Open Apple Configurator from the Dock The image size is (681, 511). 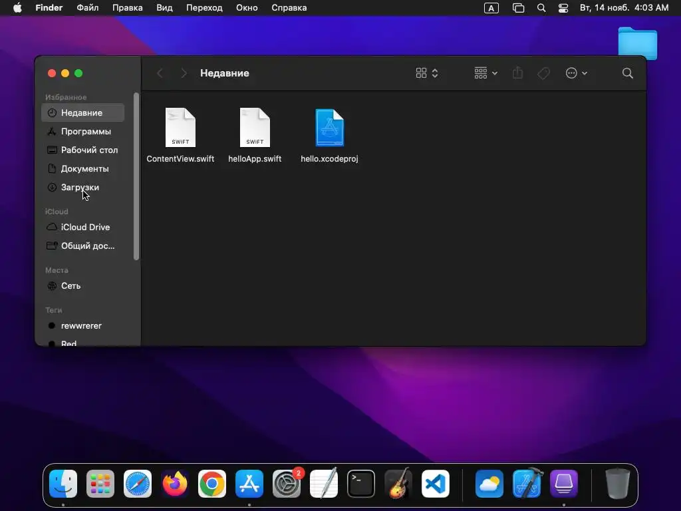click(x=564, y=484)
